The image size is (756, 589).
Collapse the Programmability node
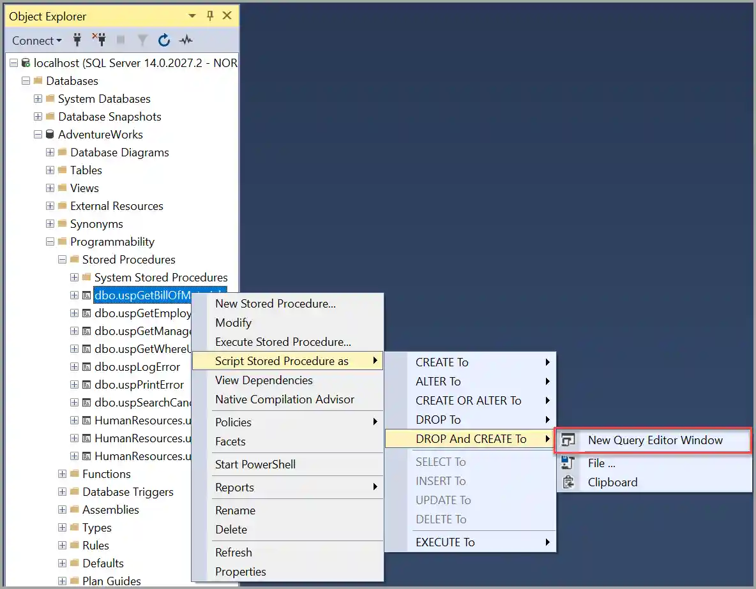49,242
